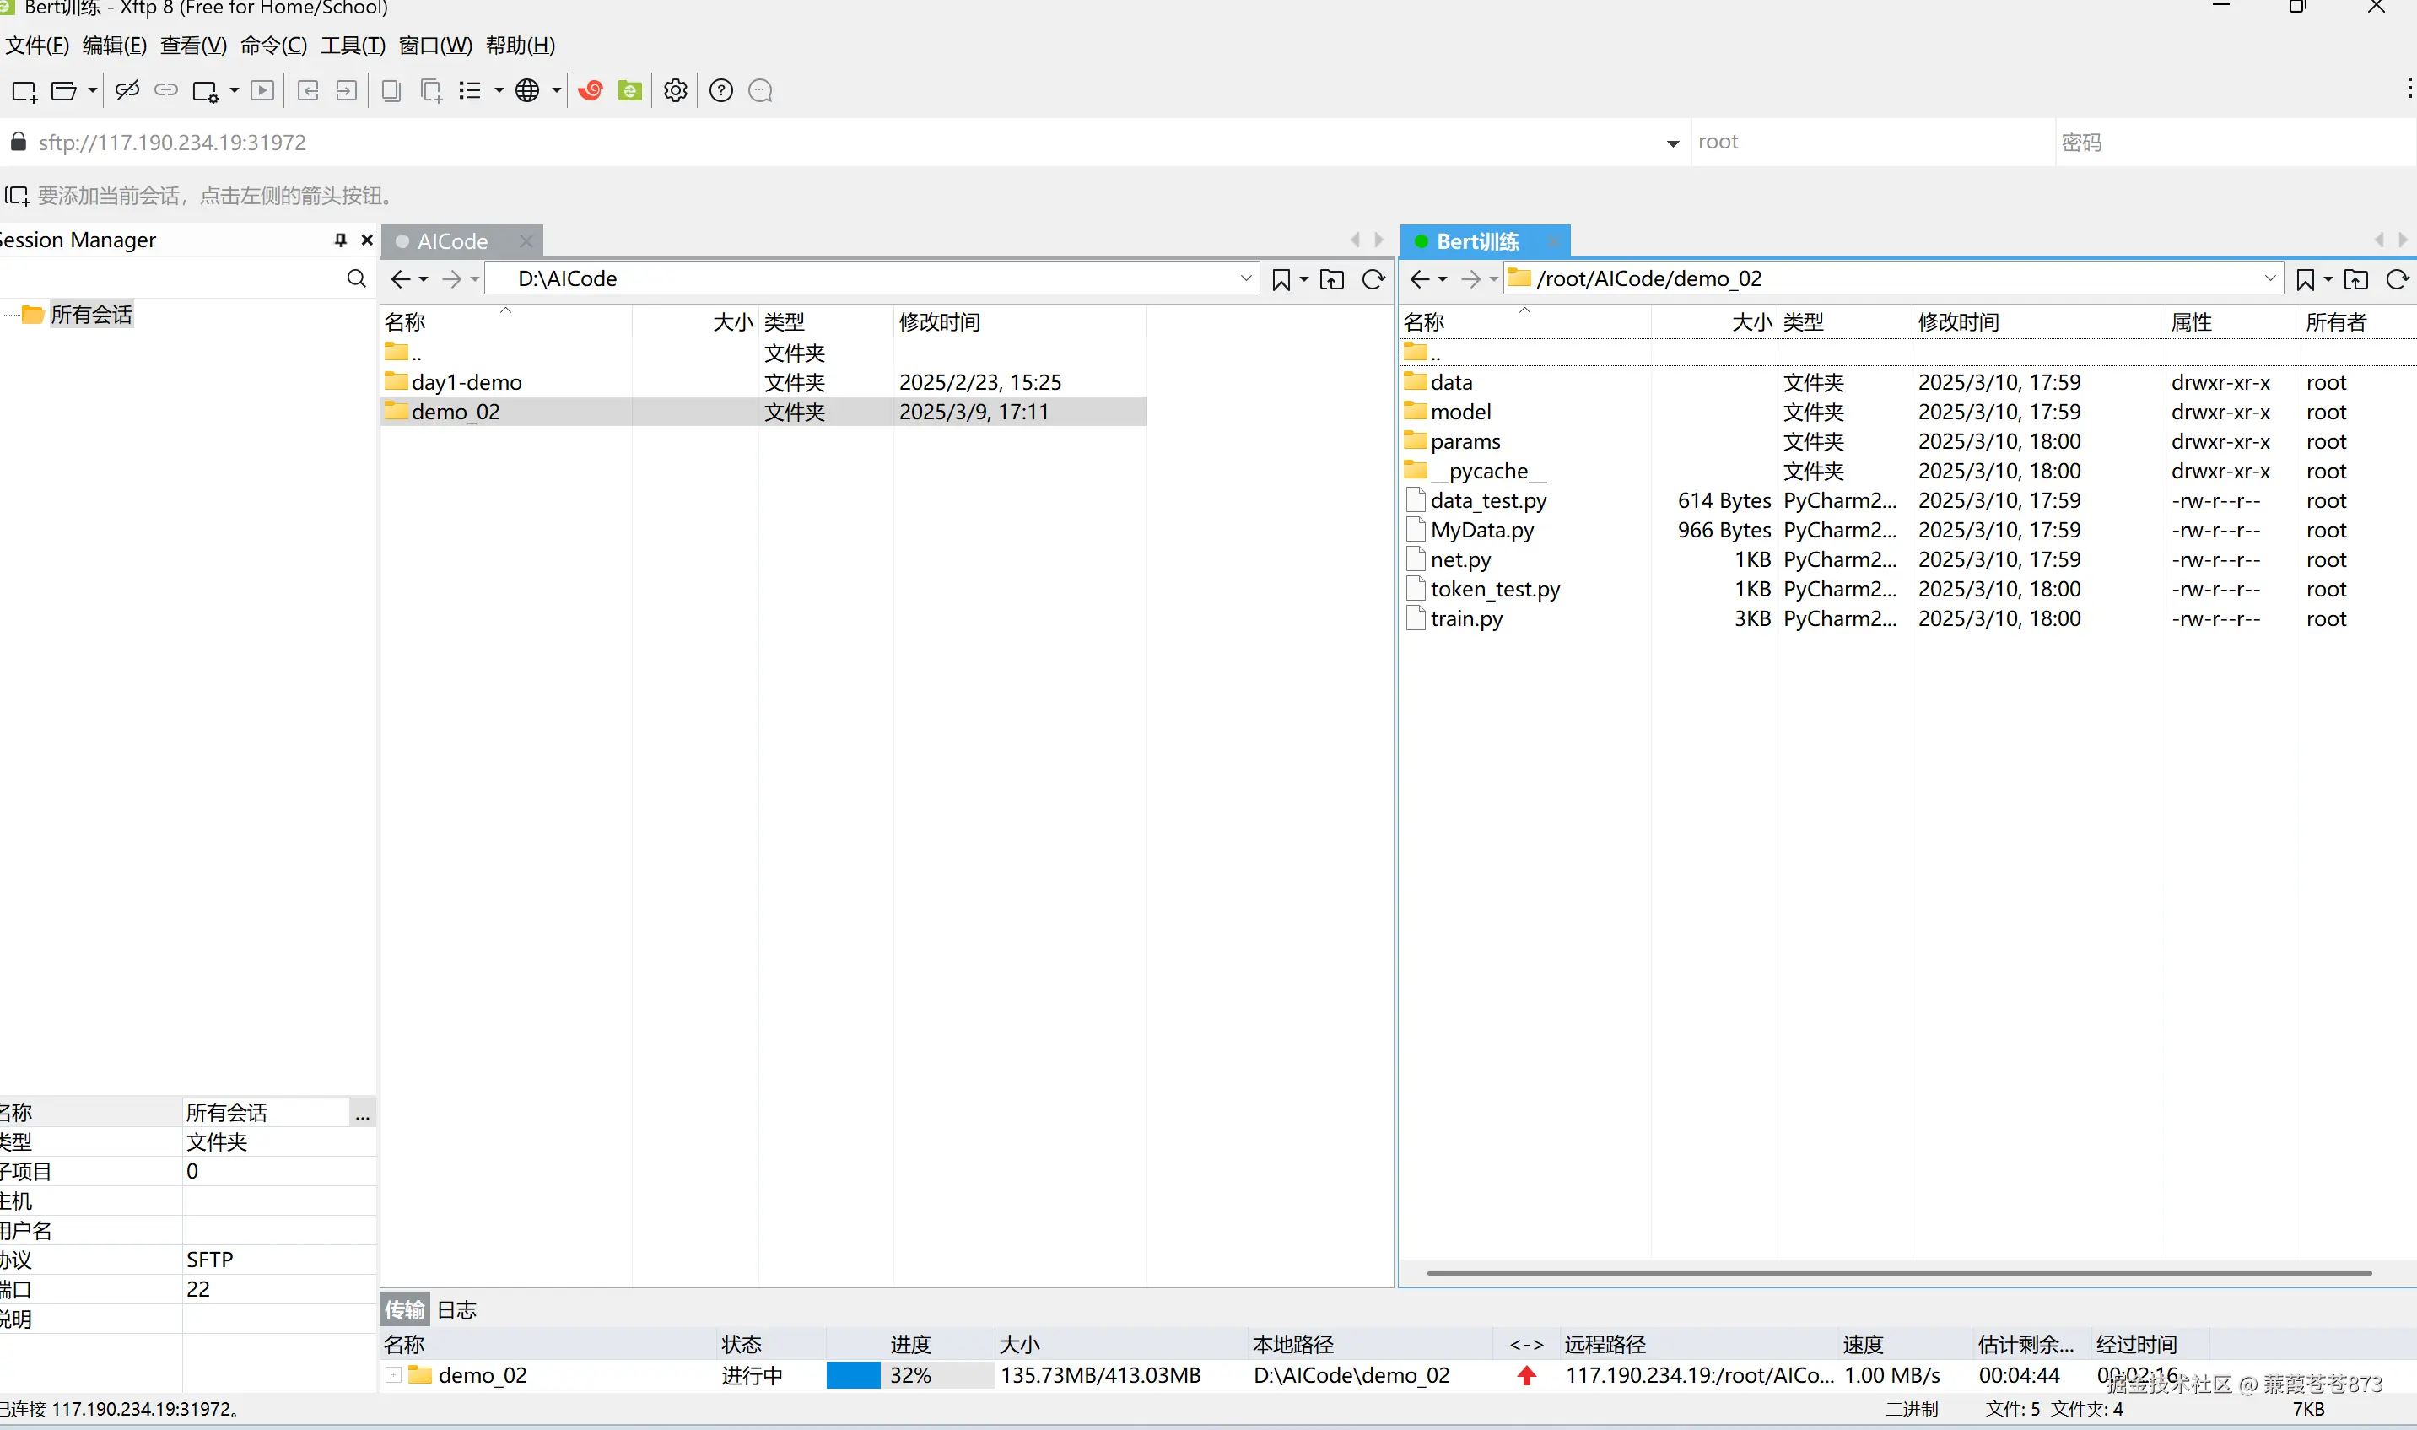Image resolution: width=2417 pixels, height=1430 pixels.
Task: Open the remote path dropdown arrow
Action: tap(2269, 279)
